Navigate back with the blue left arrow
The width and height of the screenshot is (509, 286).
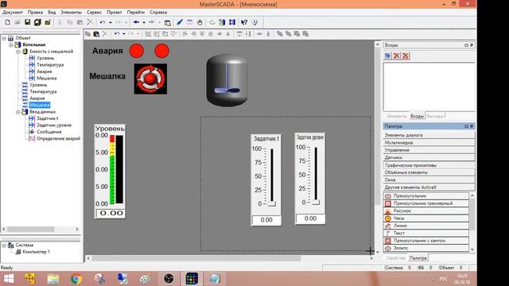(x=136, y=22)
